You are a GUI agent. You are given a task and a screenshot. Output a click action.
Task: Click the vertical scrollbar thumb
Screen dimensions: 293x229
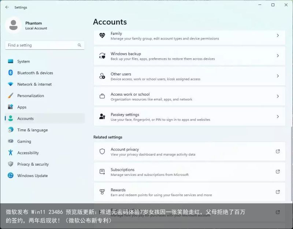tap(292, 165)
